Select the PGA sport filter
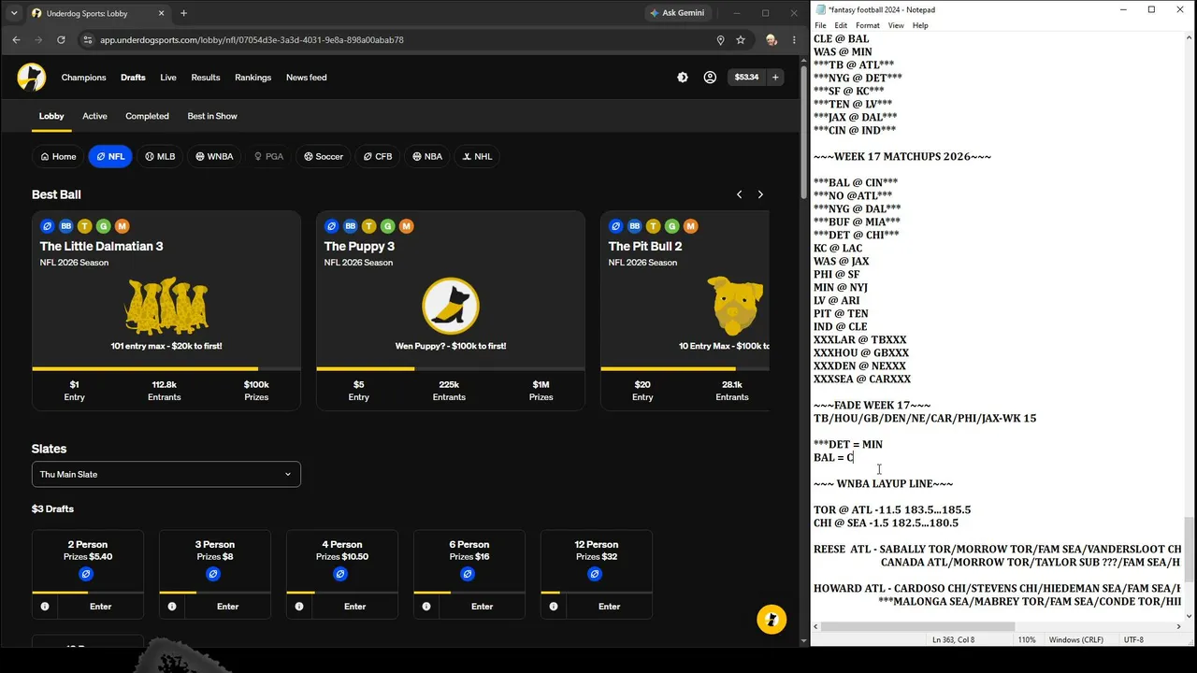 coord(268,156)
